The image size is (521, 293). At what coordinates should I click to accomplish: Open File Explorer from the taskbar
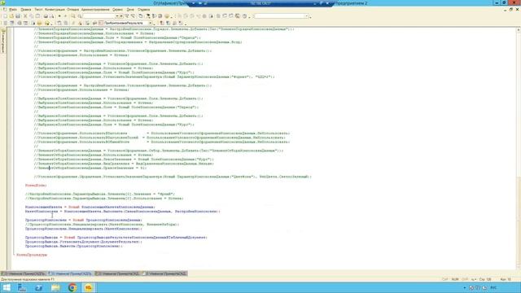[x=55, y=287]
